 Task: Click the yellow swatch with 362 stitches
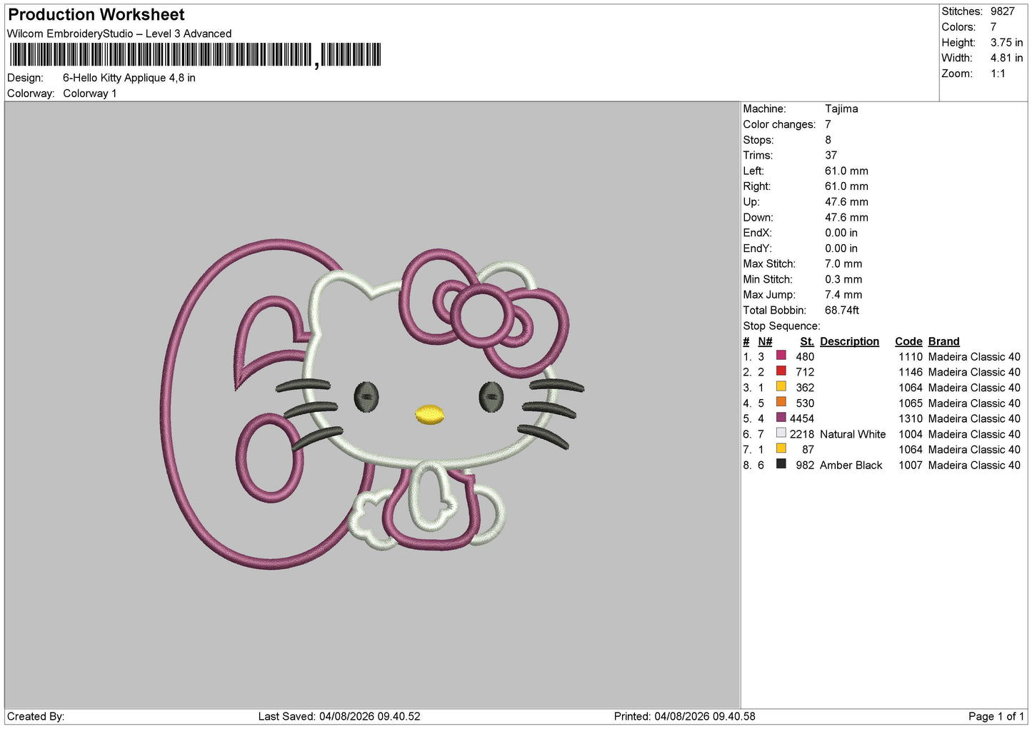[x=781, y=386]
